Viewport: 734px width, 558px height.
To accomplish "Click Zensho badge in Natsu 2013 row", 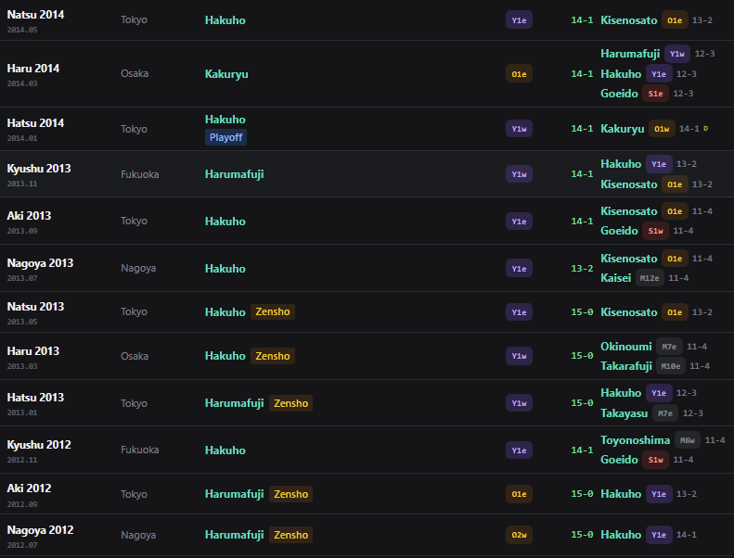I will pos(273,312).
